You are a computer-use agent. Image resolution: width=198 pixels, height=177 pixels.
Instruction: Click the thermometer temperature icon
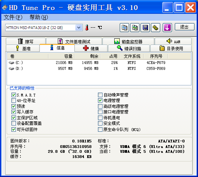coord(87,27)
